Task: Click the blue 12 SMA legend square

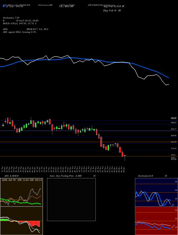Action: pos(4,6)
